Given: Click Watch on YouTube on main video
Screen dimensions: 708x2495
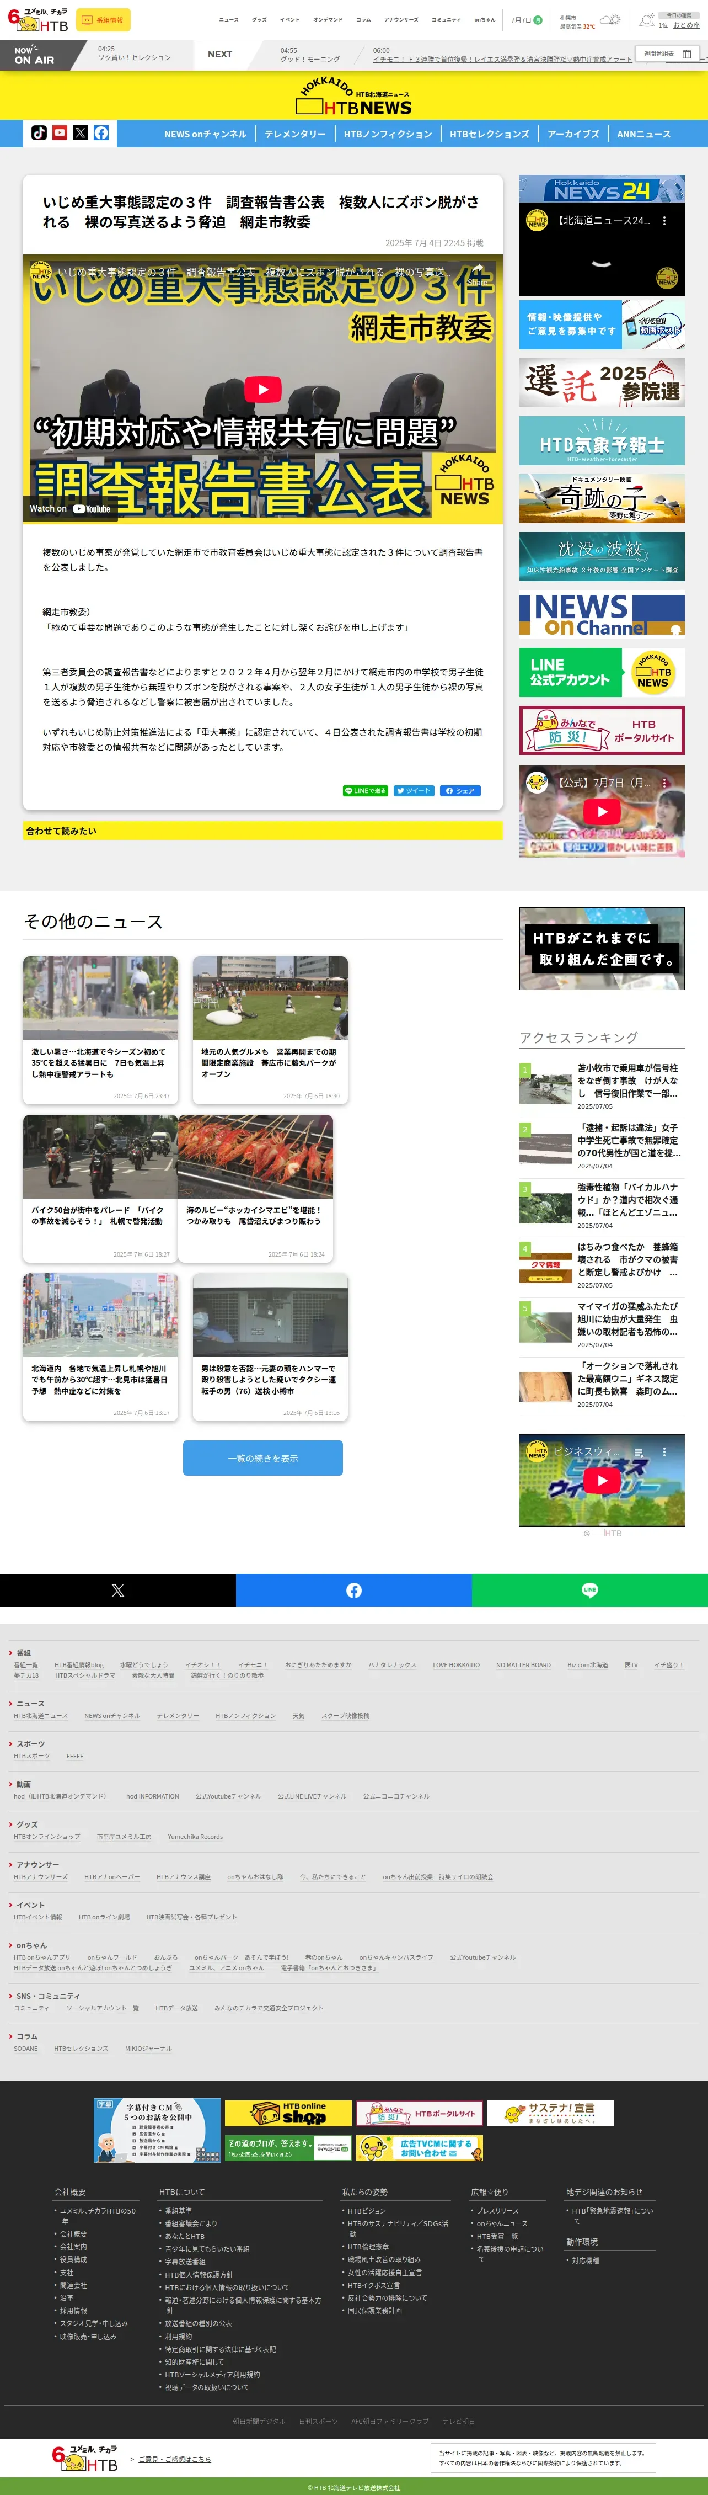Looking at the screenshot, I should point(69,508).
